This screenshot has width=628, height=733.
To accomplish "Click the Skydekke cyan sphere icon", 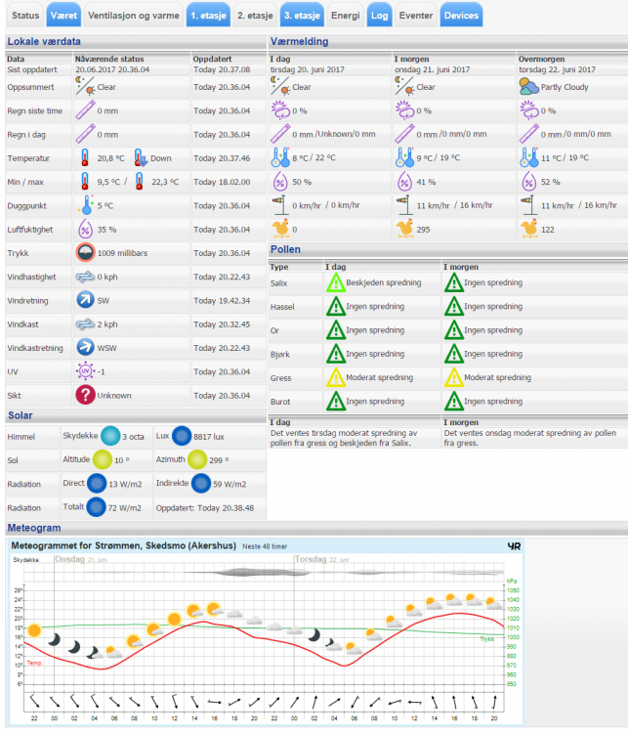I will point(110,436).
